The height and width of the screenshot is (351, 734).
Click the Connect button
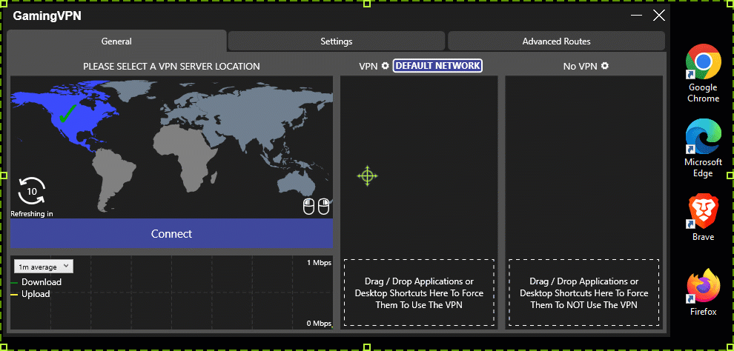coord(171,234)
